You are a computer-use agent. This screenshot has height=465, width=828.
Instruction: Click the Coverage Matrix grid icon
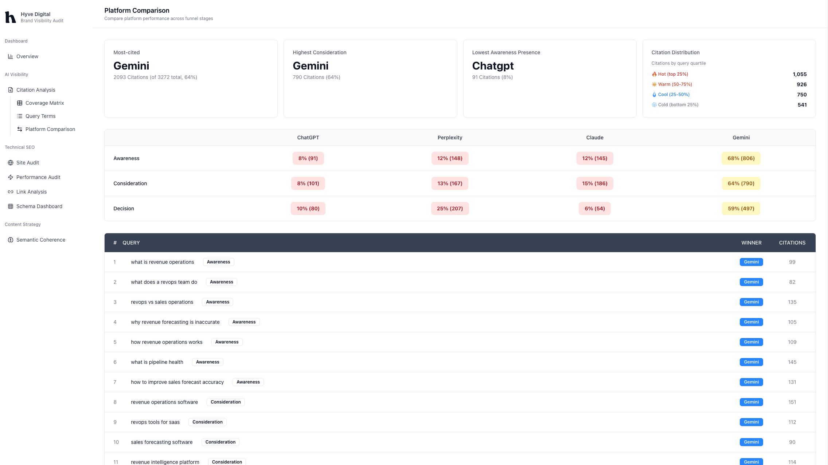(x=20, y=103)
